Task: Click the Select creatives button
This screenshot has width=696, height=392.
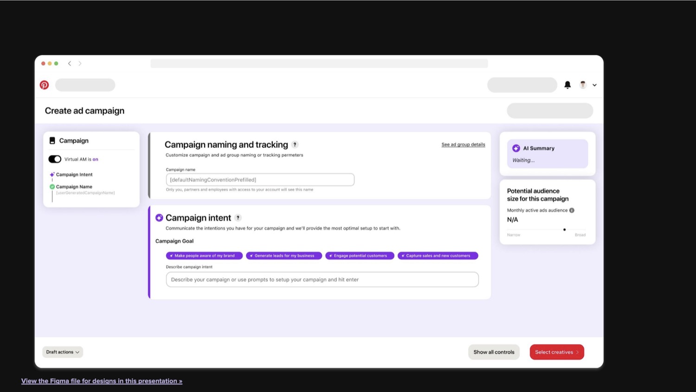Action: click(x=557, y=352)
